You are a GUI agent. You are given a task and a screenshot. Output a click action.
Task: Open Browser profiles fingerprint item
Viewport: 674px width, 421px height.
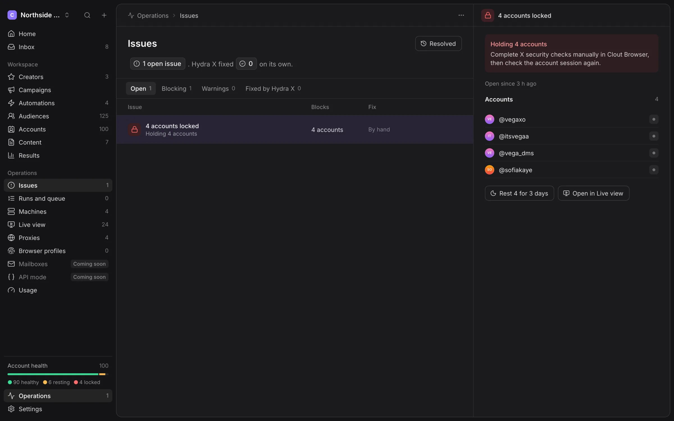58,251
